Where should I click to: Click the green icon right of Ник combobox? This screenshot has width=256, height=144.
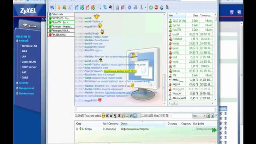point(208,116)
